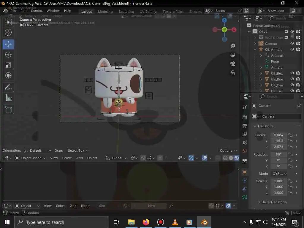This screenshot has width=304, height=228.
Task: Open the Render menu
Action: tap(37, 11)
